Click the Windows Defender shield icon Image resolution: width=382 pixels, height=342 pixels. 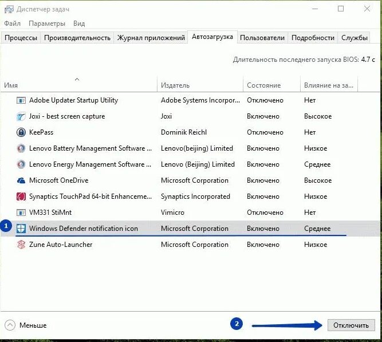(21, 229)
